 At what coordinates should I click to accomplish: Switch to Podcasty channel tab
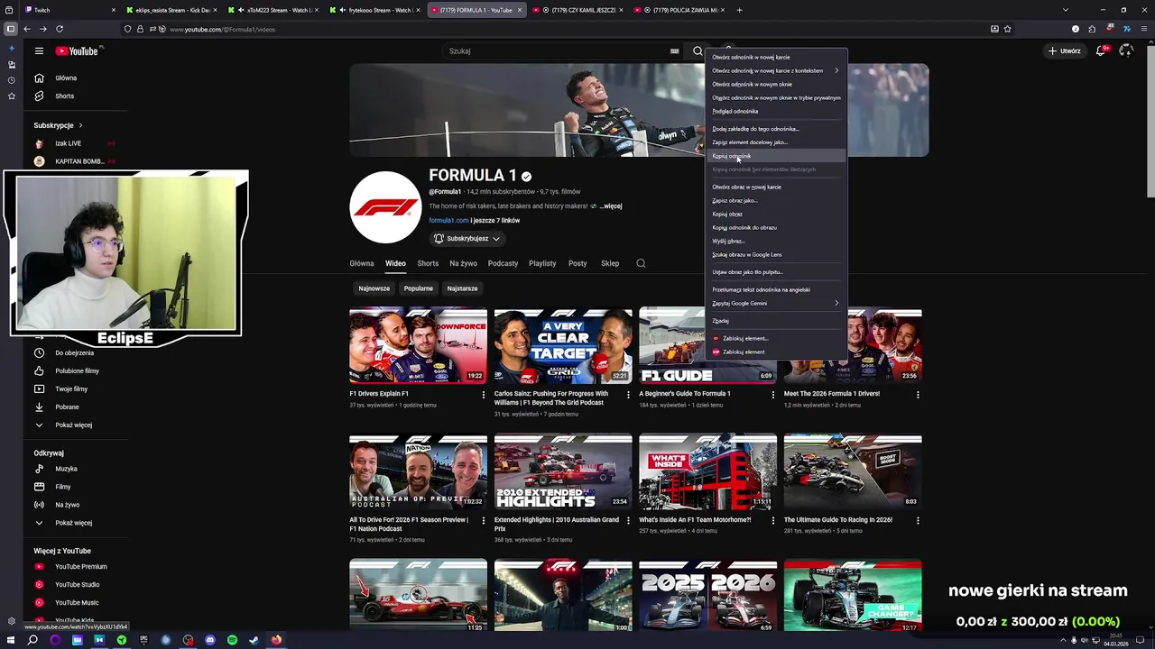click(x=503, y=263)
